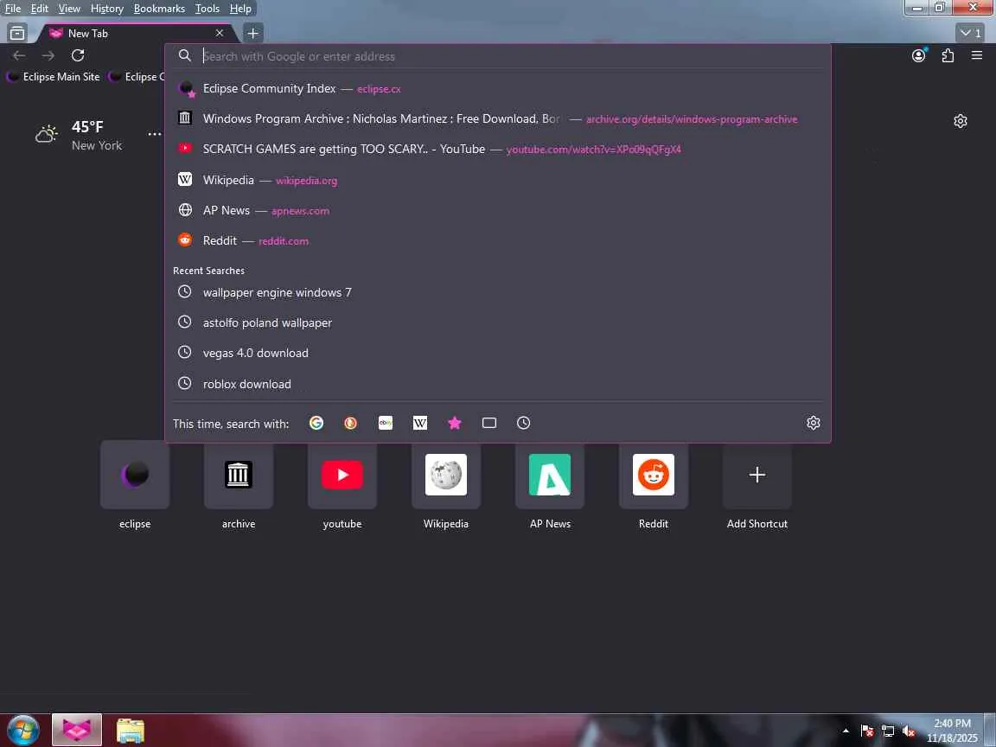Image resolution: width=996 pixels, height=747 pixels.
Task: Search bookmarks with the star icon
Action: (x=455, y=423)
